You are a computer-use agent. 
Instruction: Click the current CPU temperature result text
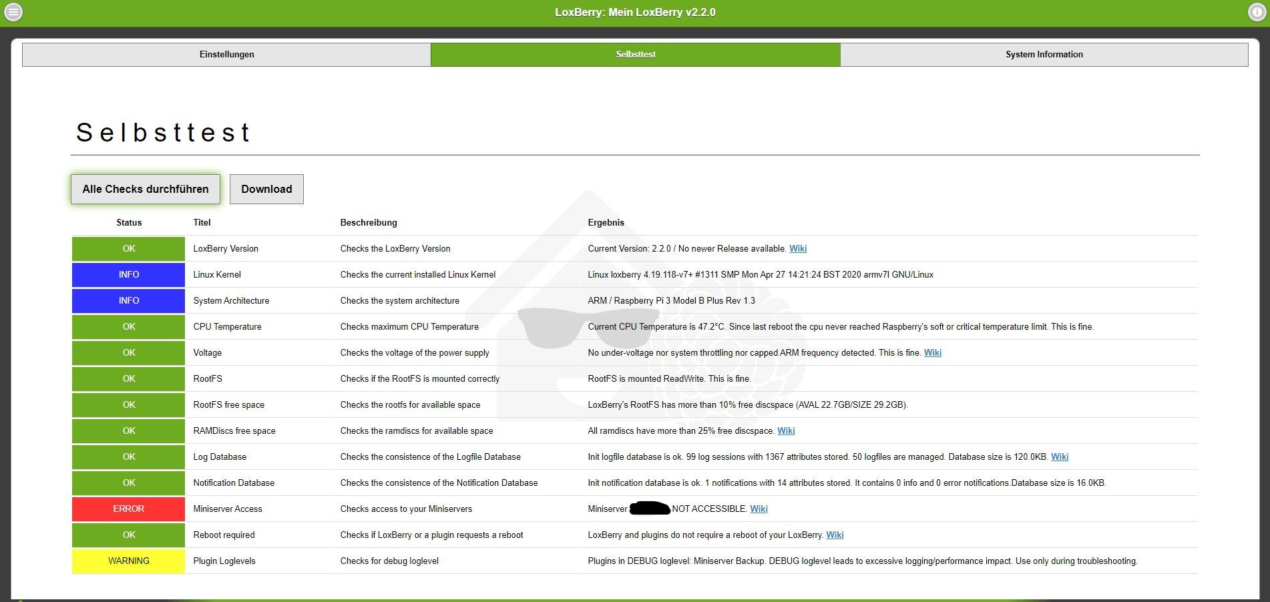[841, 327]
